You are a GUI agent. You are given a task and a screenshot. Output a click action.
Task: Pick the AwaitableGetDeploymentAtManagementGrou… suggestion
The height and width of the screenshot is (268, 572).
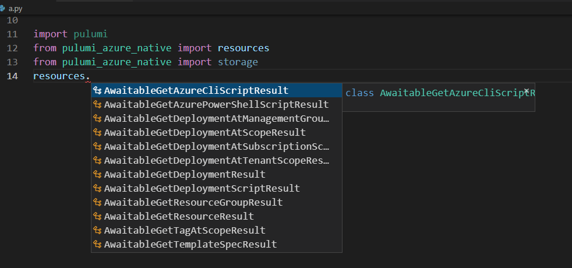217,119
